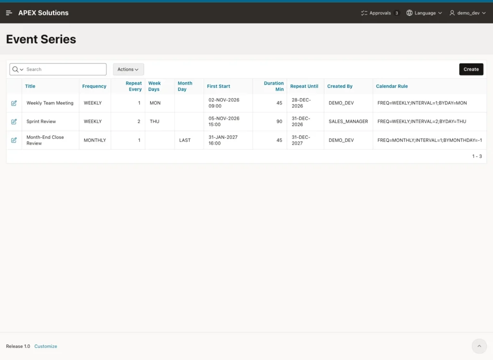Edit the Month-End Close Review row
This screenshot has height=360, width=493.
tap(14, 140)
